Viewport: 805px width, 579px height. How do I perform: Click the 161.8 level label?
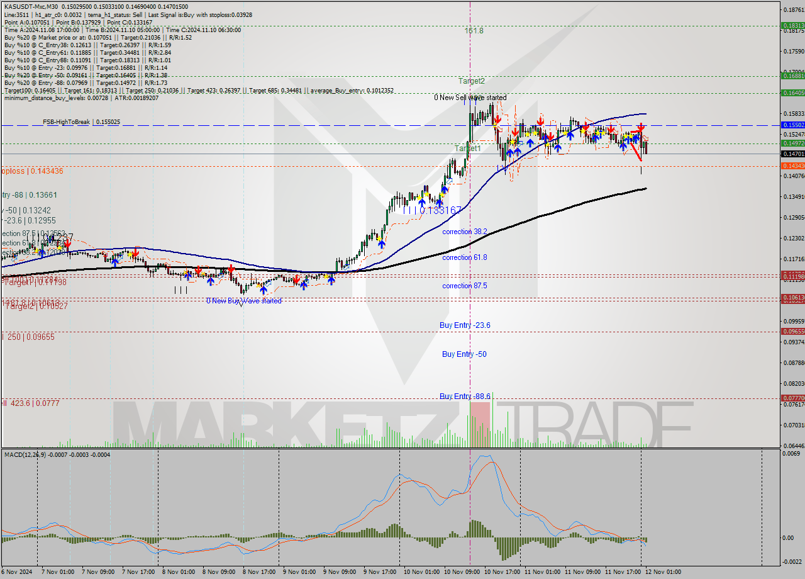[x=474, y=30]
